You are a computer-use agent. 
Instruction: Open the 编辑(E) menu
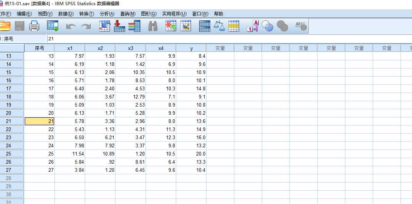click(24, 14)
